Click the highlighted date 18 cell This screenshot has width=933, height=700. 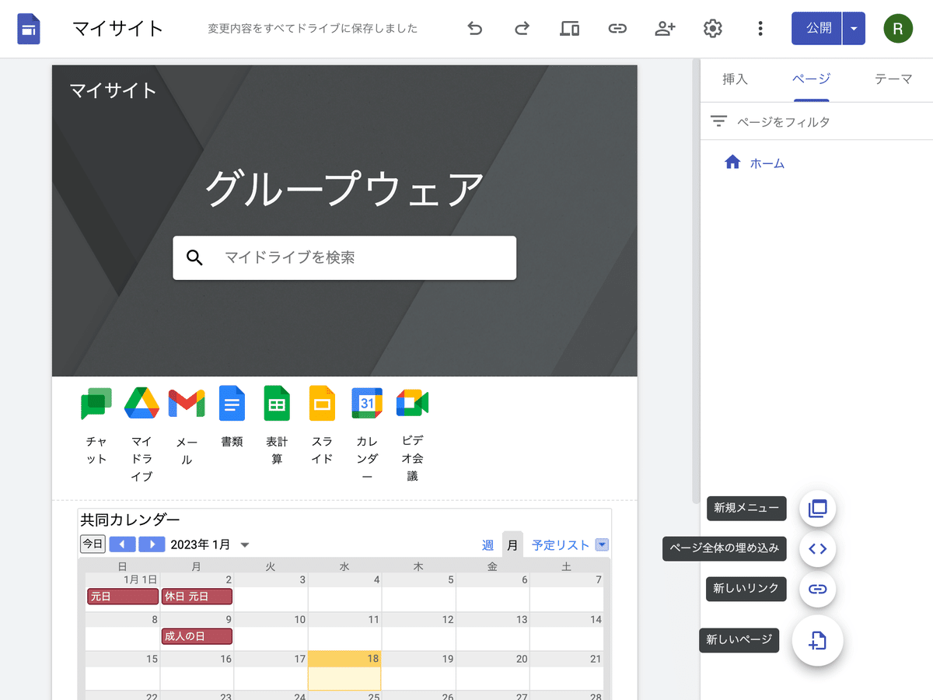coord(344,670)
